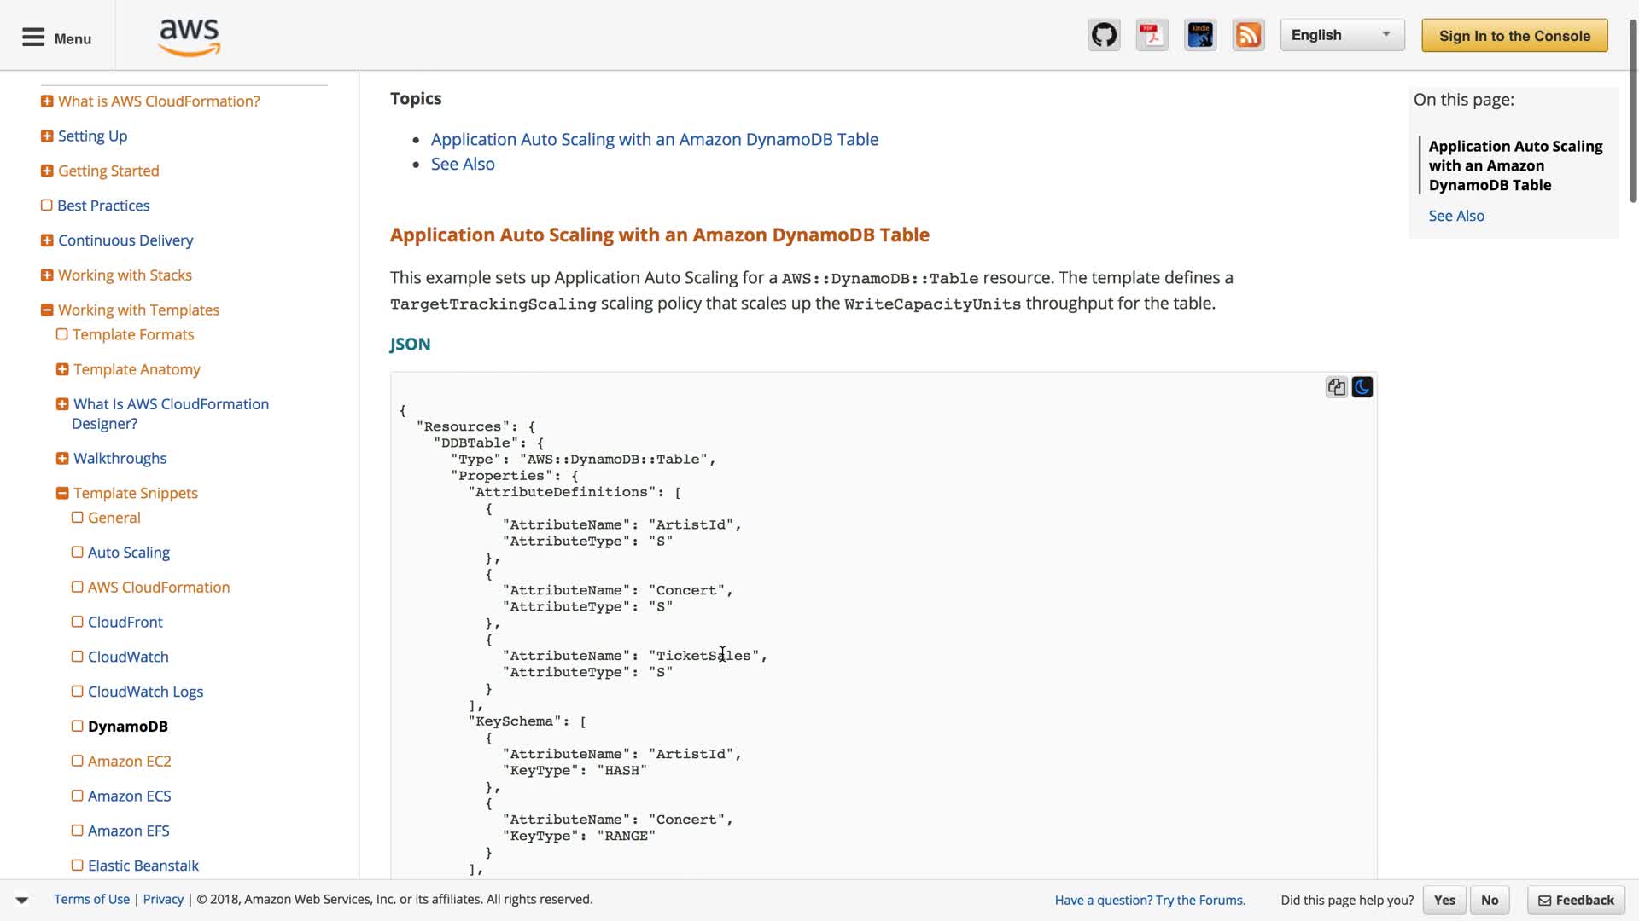Click the footer collapse arrow icon
This screenshot has width=1639, height=921.
tap(22, 900)
